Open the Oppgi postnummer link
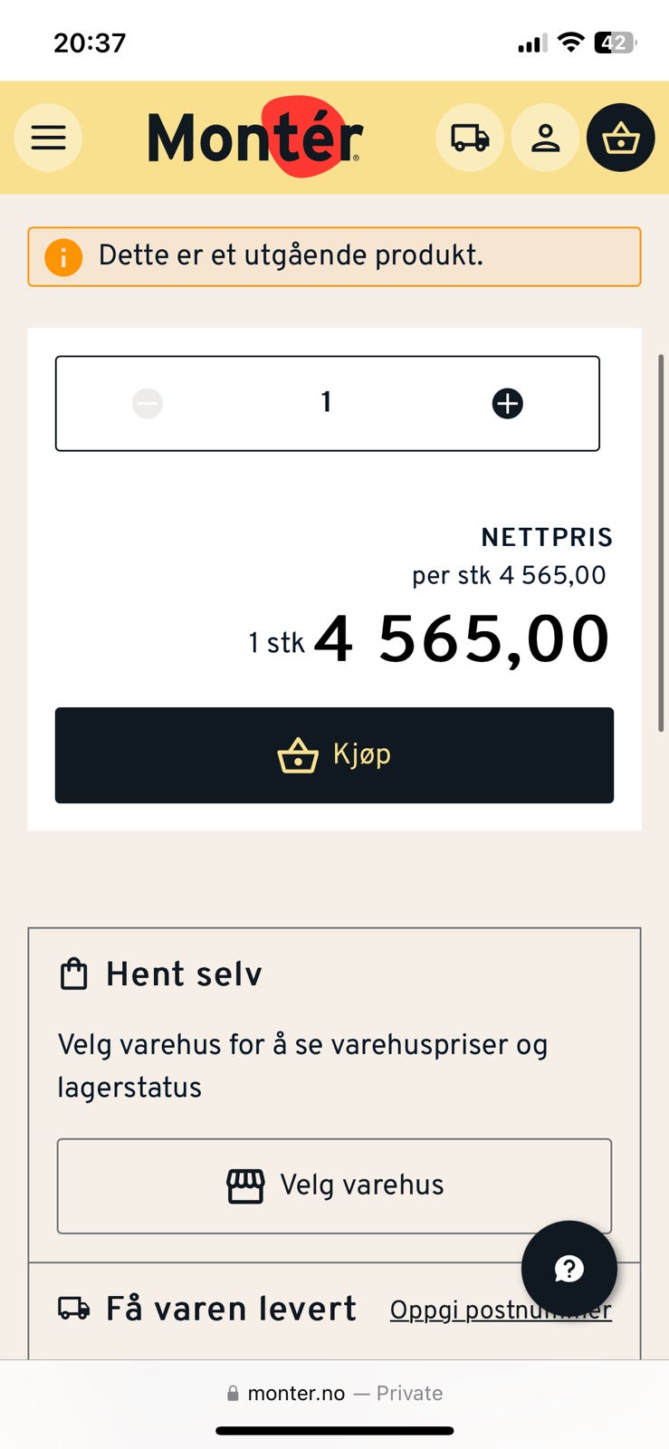Image resolution: width=669 pixels, height=1449 pixels. pos(501,1310)
